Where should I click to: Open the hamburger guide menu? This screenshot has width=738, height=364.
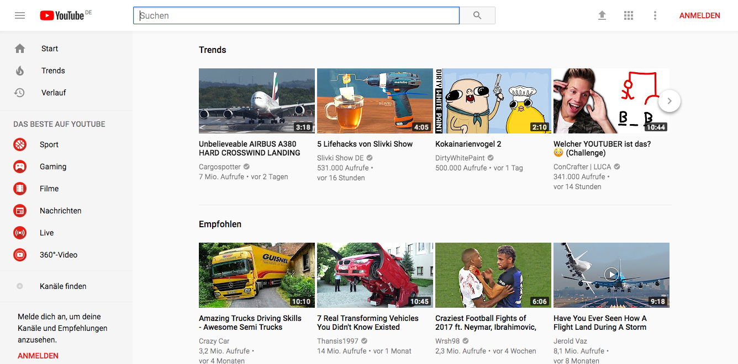pyautogui.click(x=20, y=15)
